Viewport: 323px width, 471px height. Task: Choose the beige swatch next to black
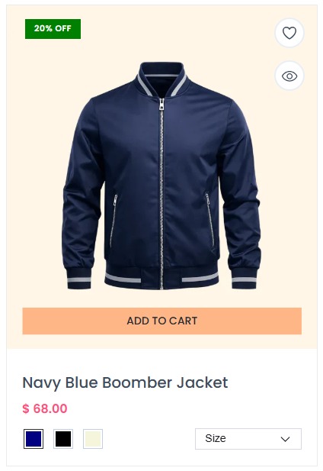pyautogui.click(x=93, y=439)
